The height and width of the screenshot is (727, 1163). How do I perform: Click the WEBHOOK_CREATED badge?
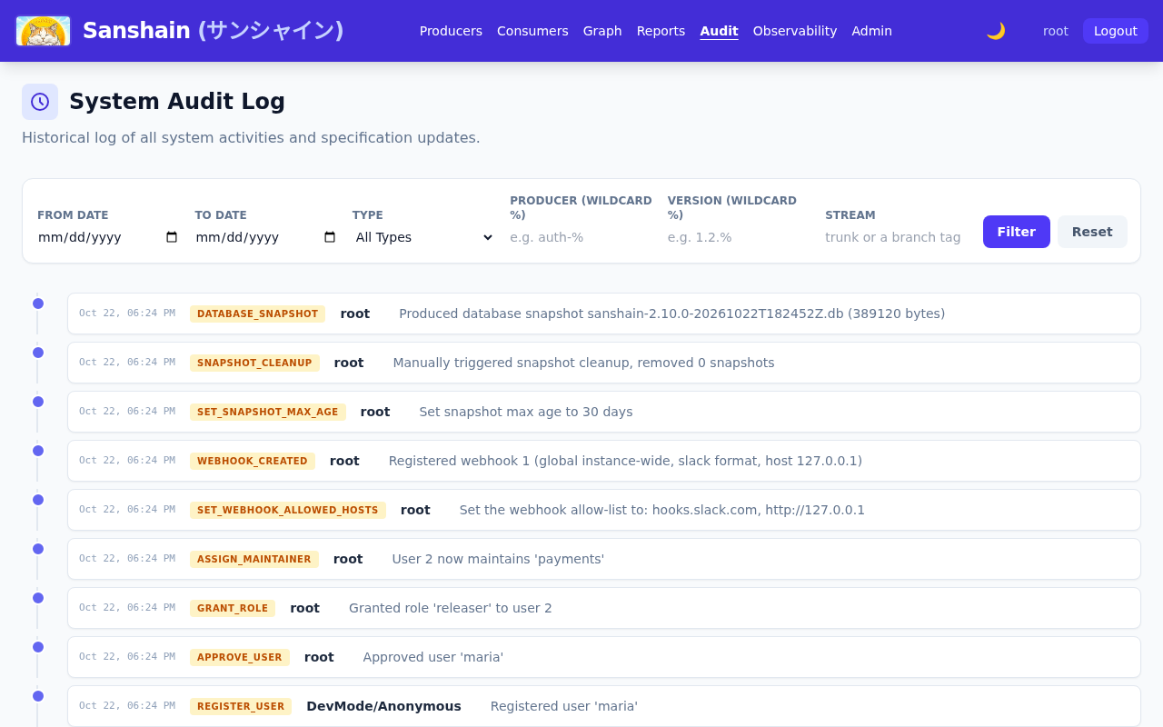253,461
